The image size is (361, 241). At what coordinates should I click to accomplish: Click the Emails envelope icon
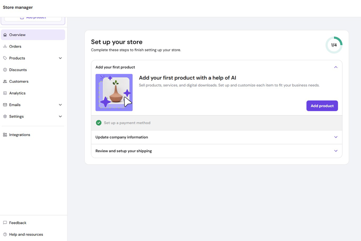[x=5, y=104]
